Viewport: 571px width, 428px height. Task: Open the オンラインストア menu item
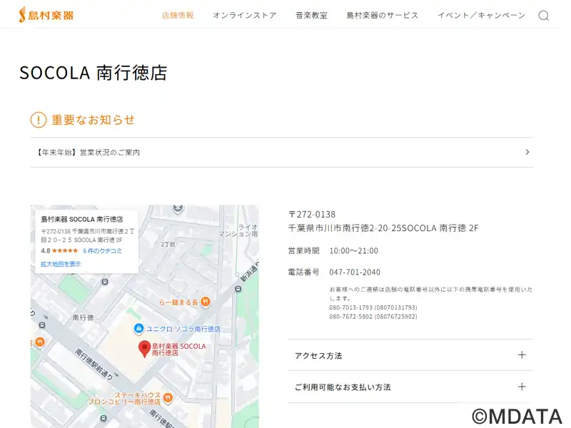click(245, 15)
